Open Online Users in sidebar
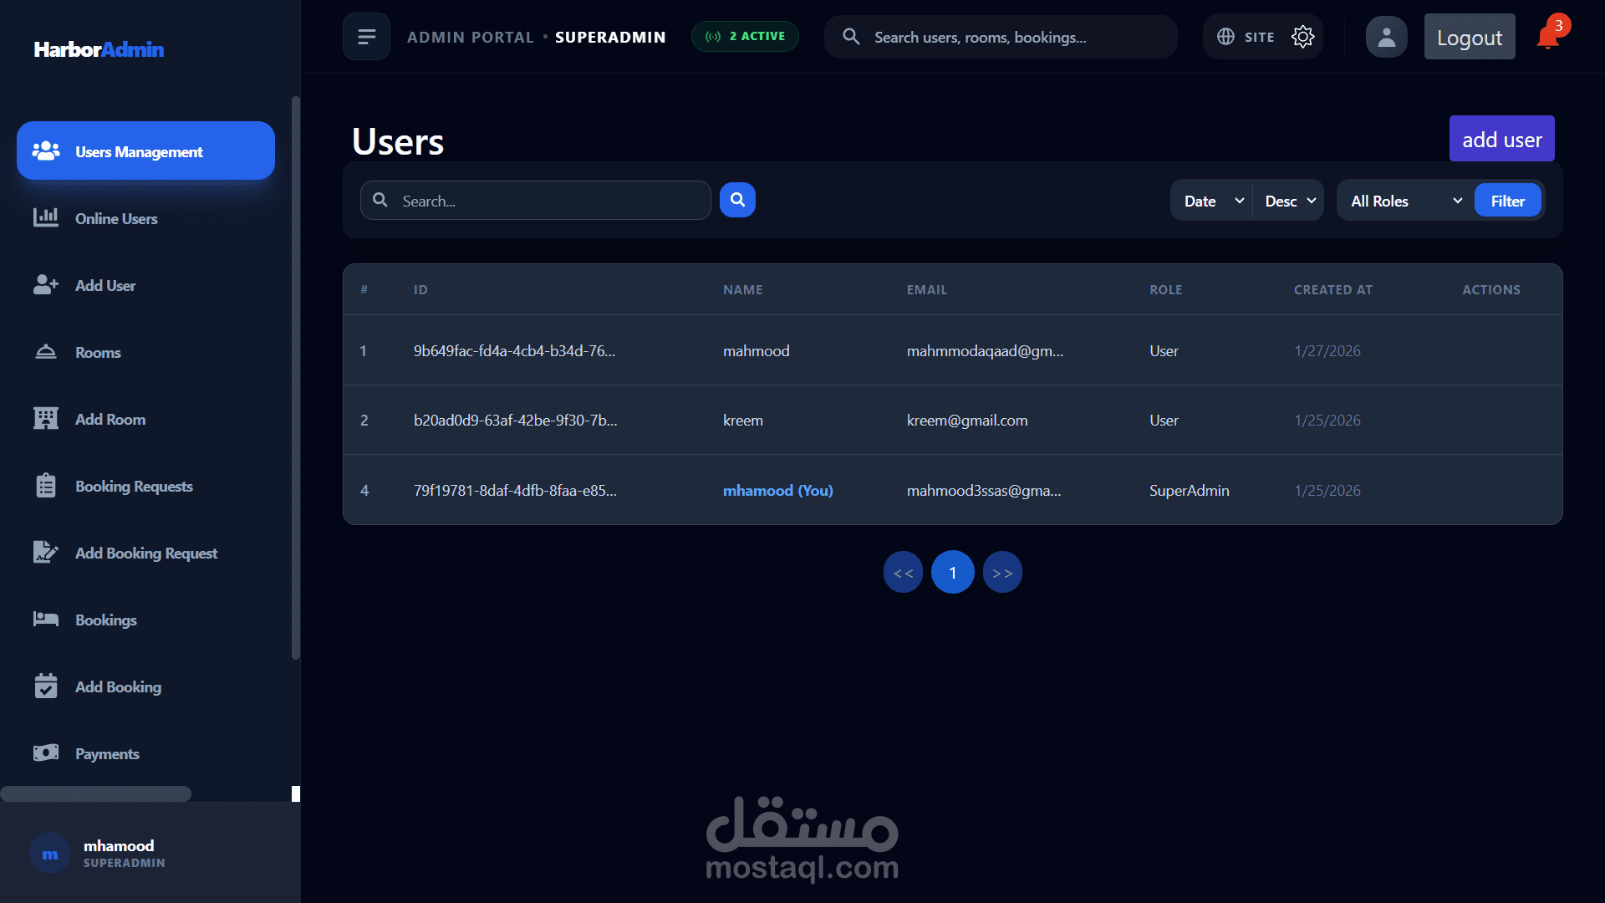1605x903 pixels. pos(116,218)
